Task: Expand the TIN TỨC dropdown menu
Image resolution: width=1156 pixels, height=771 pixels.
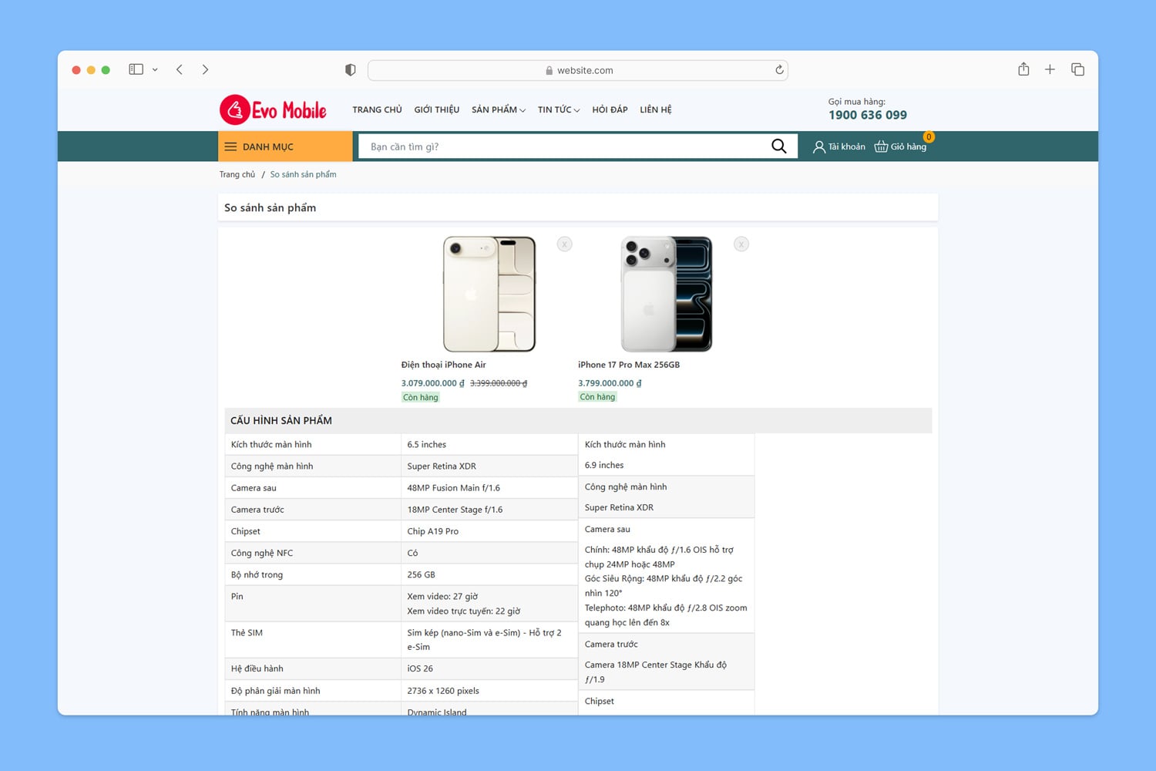Action: [x=558, y=109]
